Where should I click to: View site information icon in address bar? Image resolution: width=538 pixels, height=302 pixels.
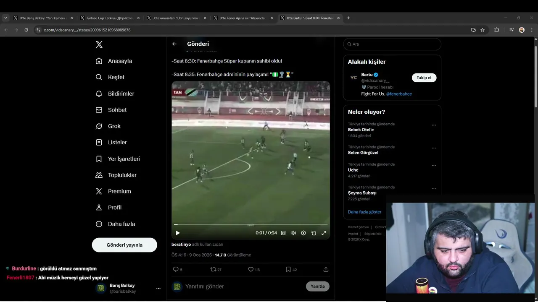38,30
